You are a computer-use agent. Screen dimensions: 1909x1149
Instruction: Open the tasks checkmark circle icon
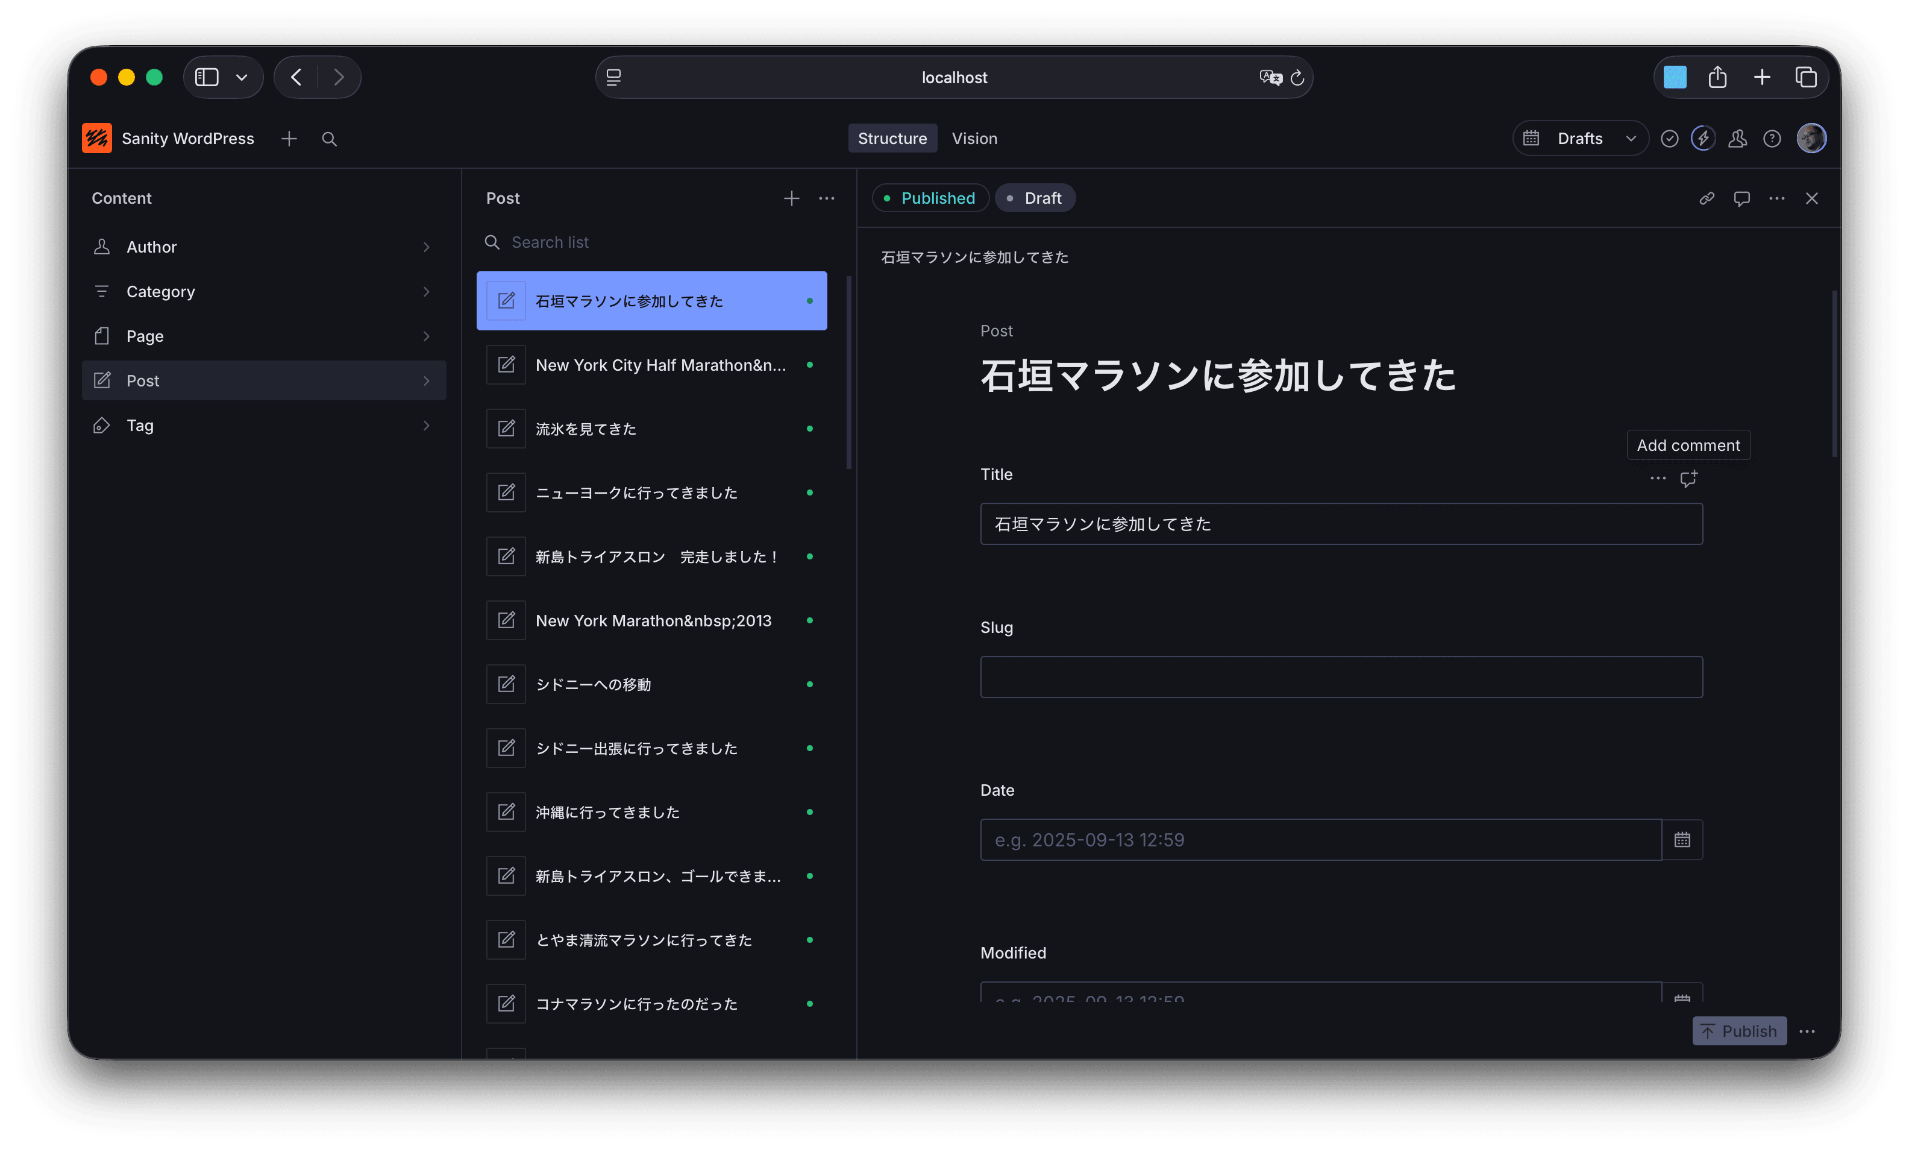pos(1669,139)
